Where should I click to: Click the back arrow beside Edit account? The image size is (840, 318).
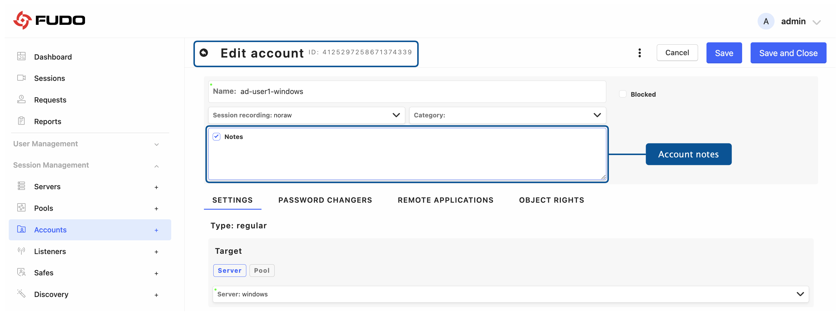pyautogui.click(x=204, y=53)
